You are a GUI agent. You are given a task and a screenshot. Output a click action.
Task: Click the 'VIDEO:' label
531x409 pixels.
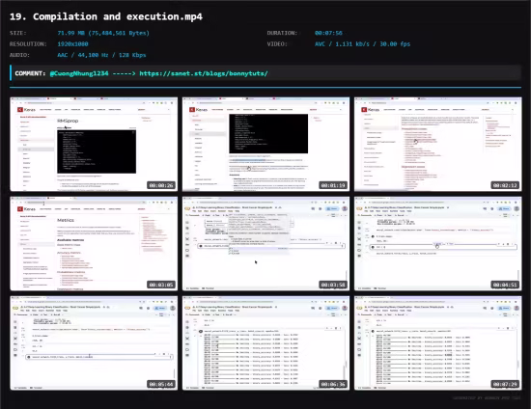277,44
